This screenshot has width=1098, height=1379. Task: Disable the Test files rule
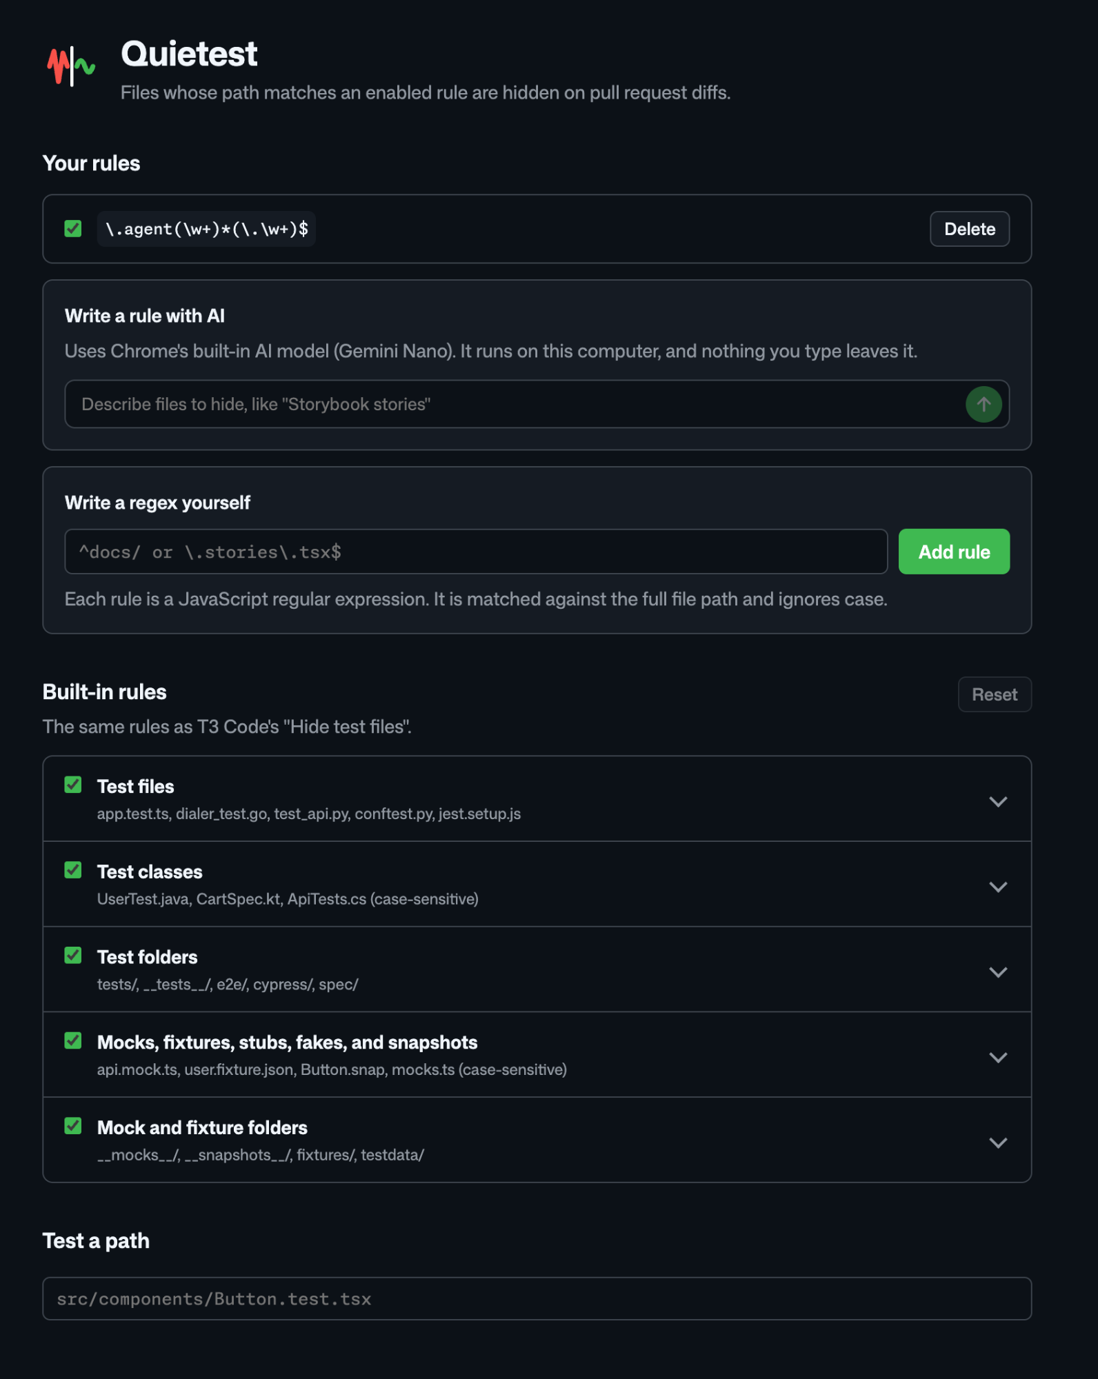pos(73,785)
